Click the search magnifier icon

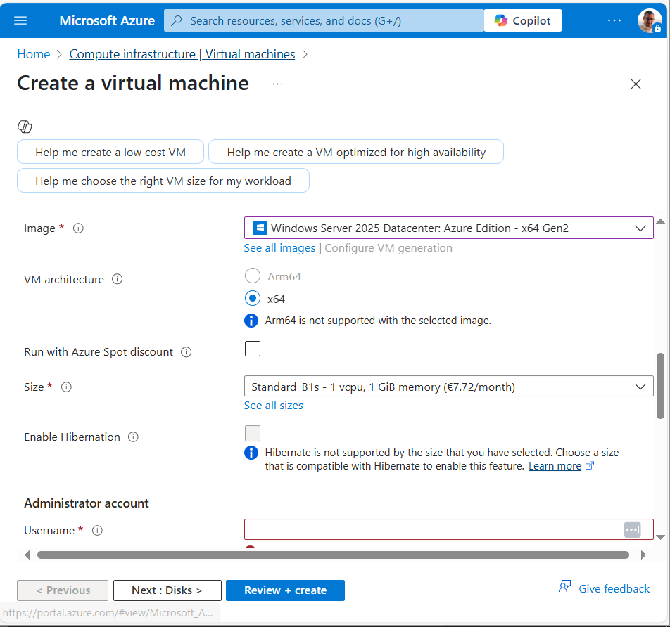point(176,20)
